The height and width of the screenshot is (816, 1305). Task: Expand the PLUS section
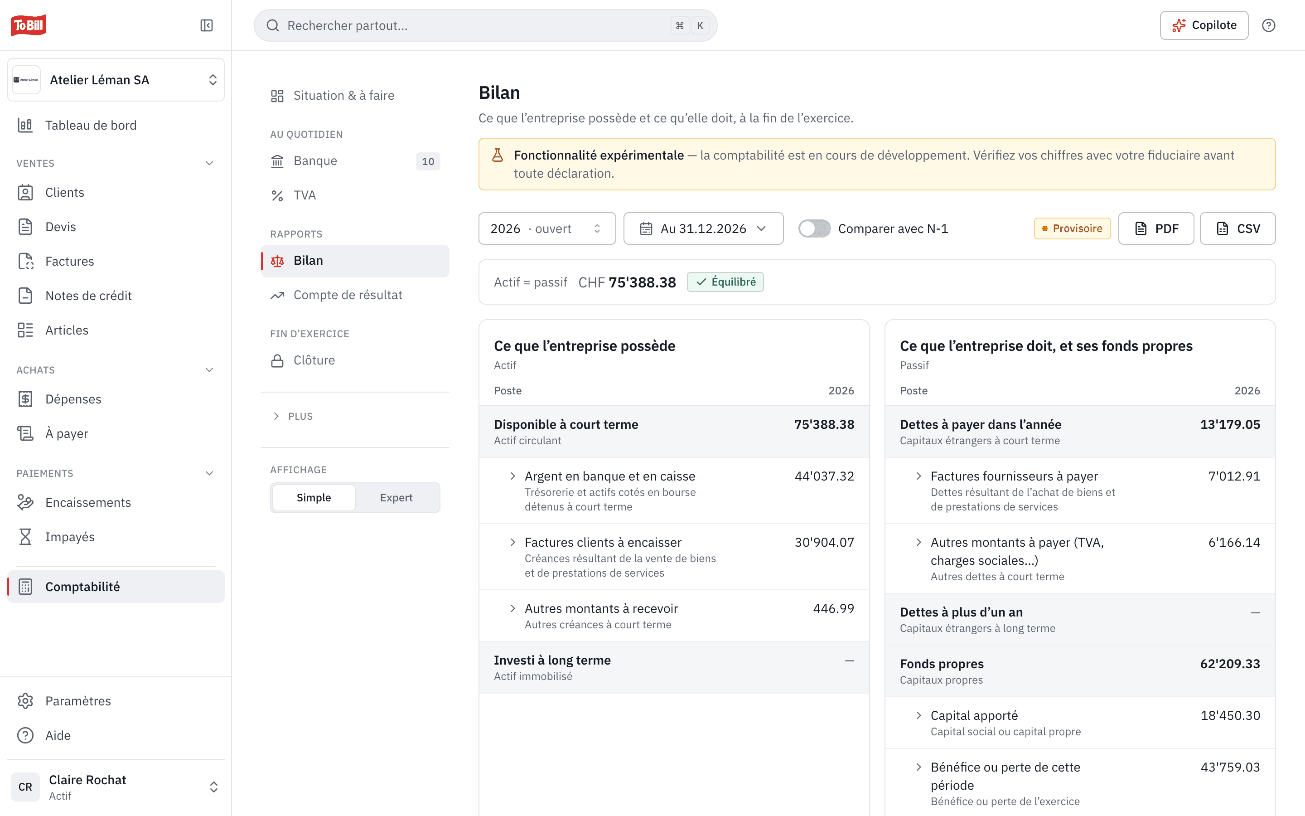click(x=293, y=416)
